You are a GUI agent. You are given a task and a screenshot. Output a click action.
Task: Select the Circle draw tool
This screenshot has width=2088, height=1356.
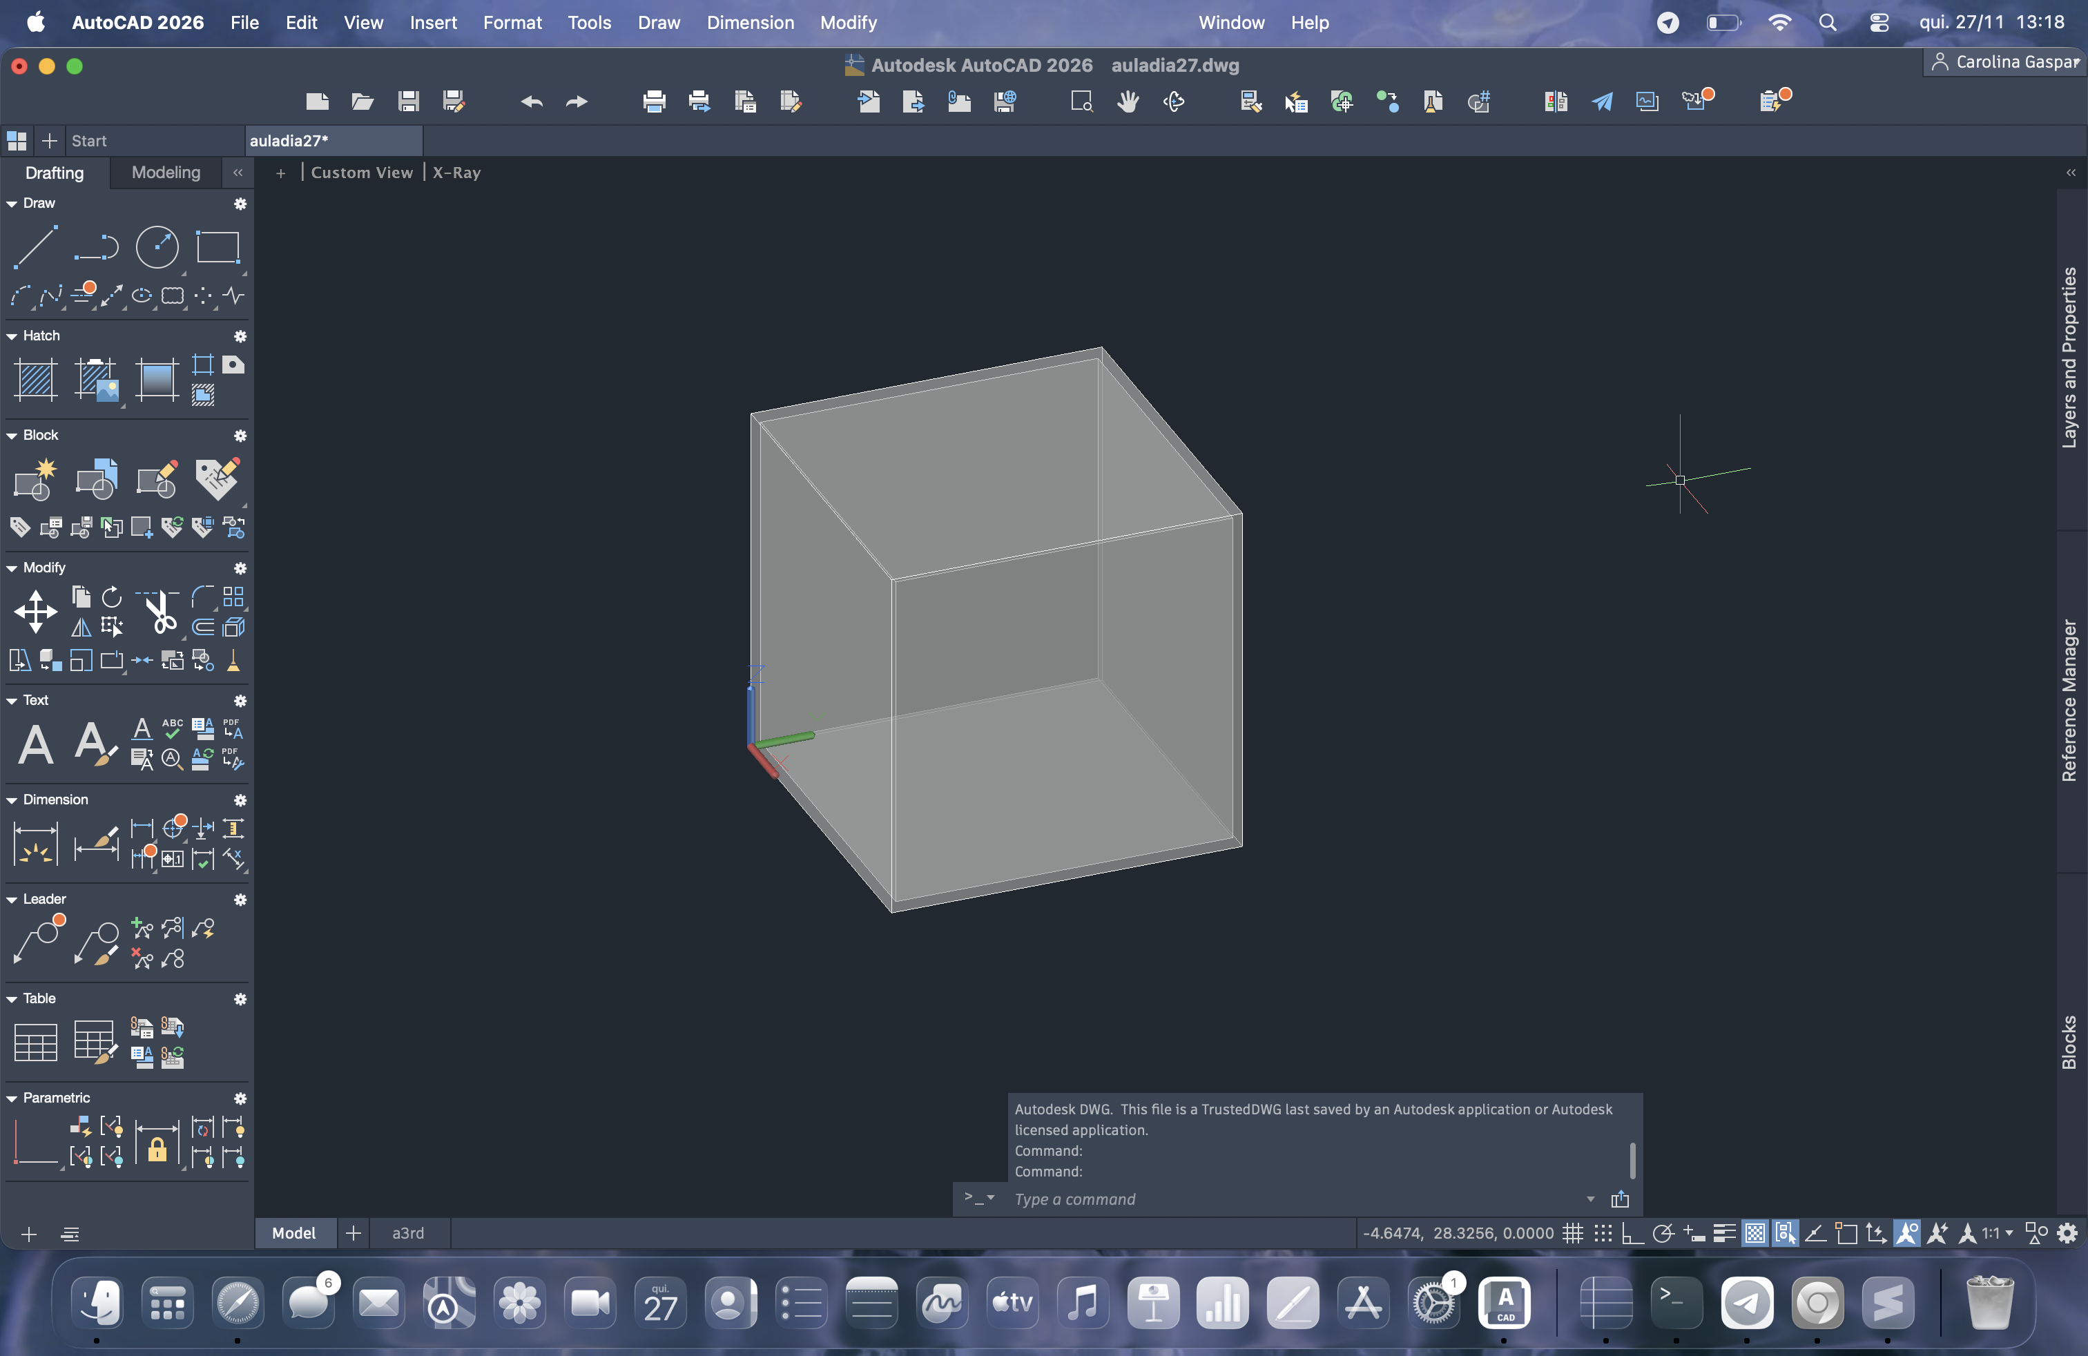pos(157,247)
